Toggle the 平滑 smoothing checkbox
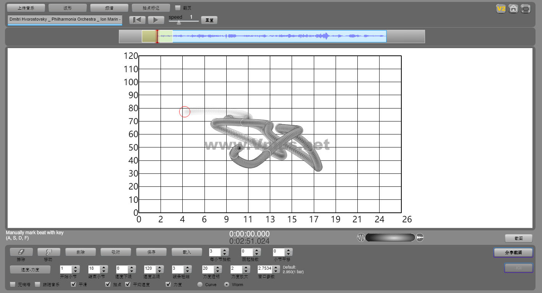Screen dimensions: 542x293 74,285
